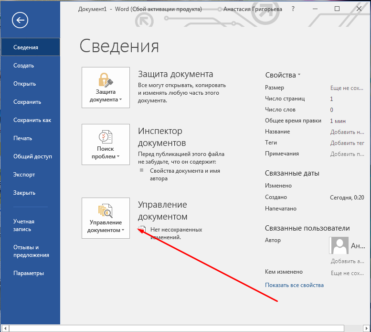Image resolution: width=371 pixels, height=332 pixels.
Task: Open Учетная запись in the sidebar
Action: tap(30, 225)
